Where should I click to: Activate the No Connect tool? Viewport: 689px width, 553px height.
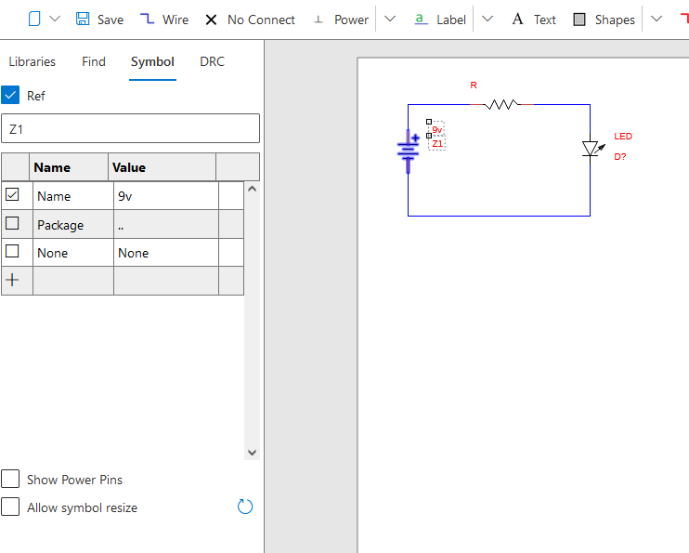coord(212,20)
